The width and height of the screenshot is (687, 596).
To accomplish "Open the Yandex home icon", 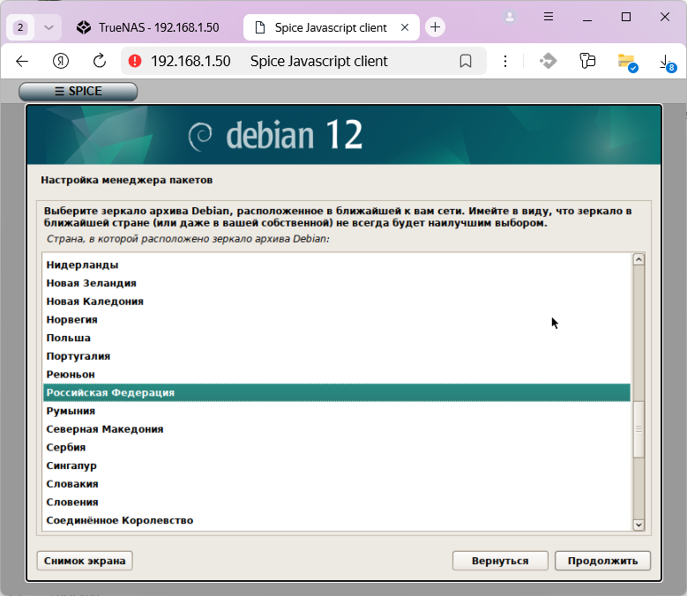I will tap(61, 62).
